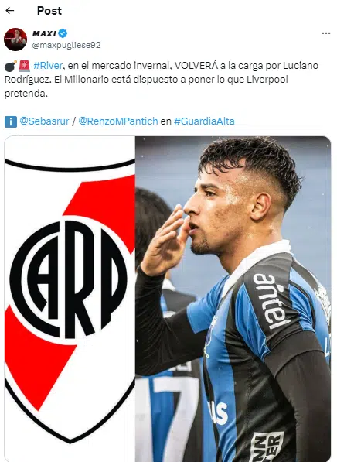Open the three-dot more options menu
The height and width of the screenshot is (462, 337).
(326, 33)
